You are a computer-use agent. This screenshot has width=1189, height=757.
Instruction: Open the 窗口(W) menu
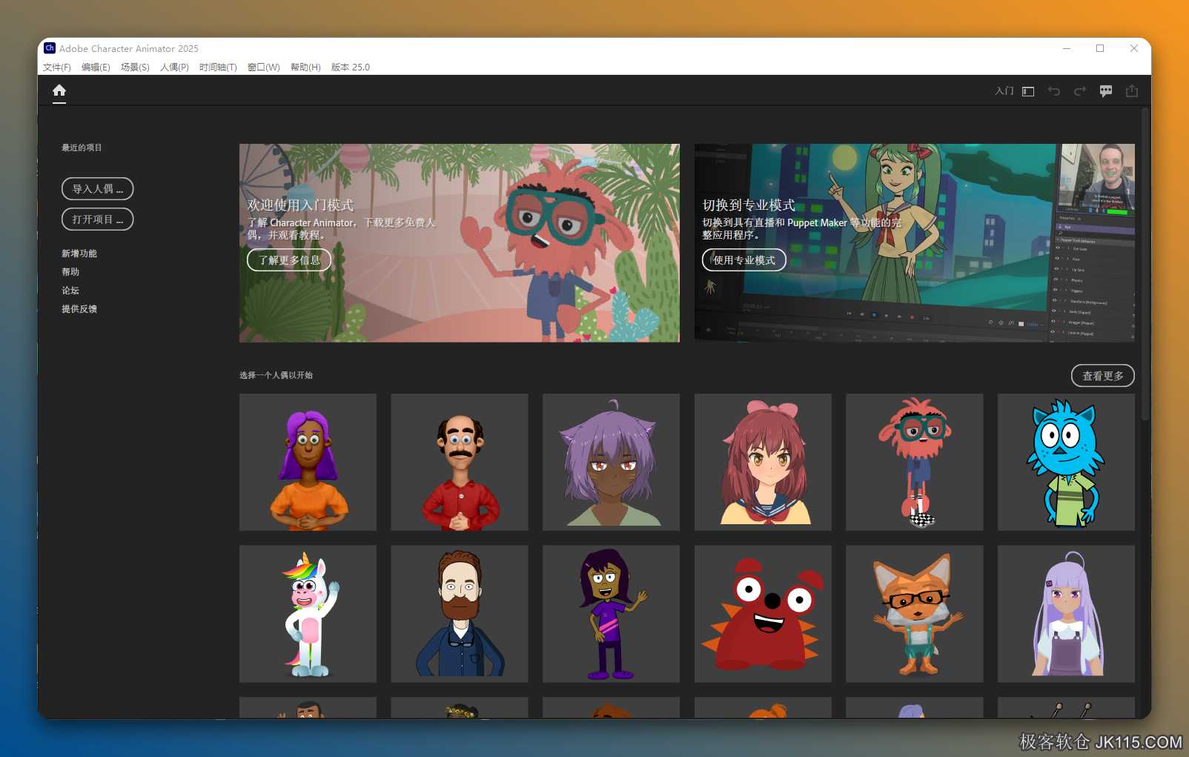click(264, 67)
